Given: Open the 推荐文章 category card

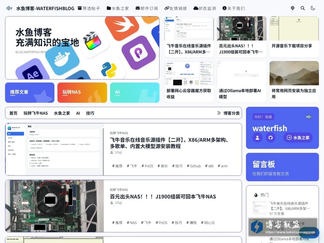Looking at the screenshot, I should [30, 93].
